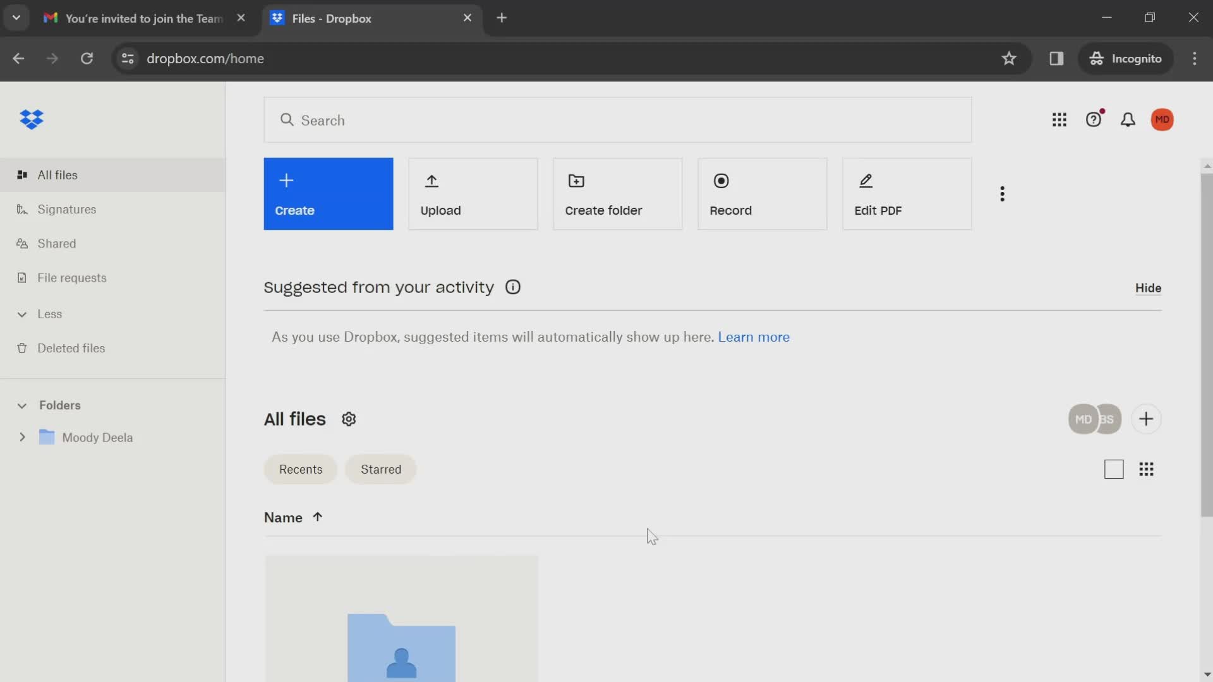Reload the page
This screenshot has height=682, width=1213.
[x=87, y=59]
